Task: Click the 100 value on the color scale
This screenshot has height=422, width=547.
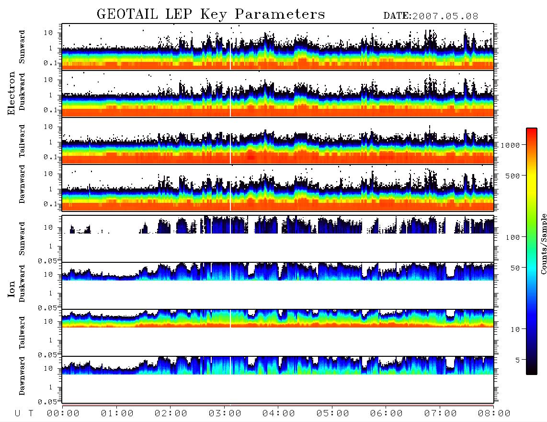Action: pos(513,237)
